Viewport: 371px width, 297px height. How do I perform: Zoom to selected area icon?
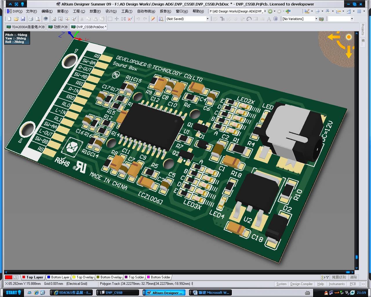tap(60, 19)
